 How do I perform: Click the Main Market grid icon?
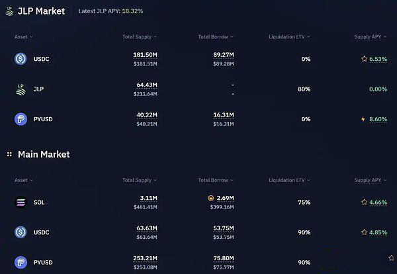pos(9,154)
